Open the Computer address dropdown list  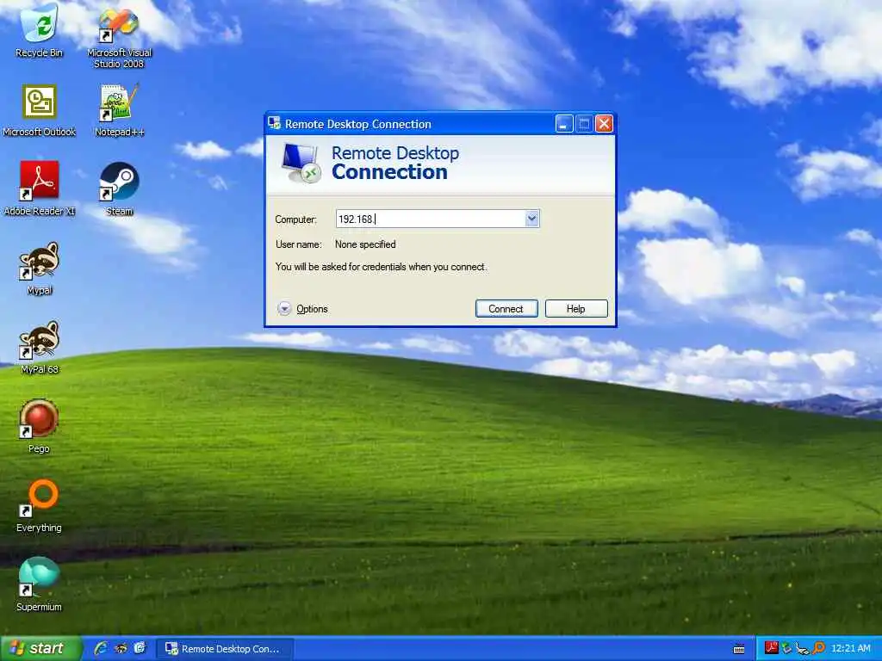click(531, 219)
